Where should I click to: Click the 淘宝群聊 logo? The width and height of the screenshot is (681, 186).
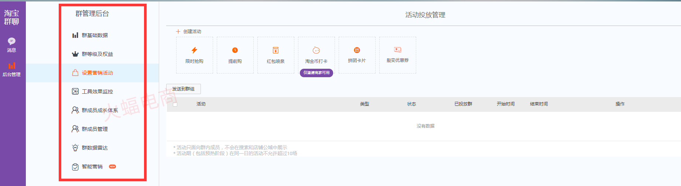pos(11,17)
